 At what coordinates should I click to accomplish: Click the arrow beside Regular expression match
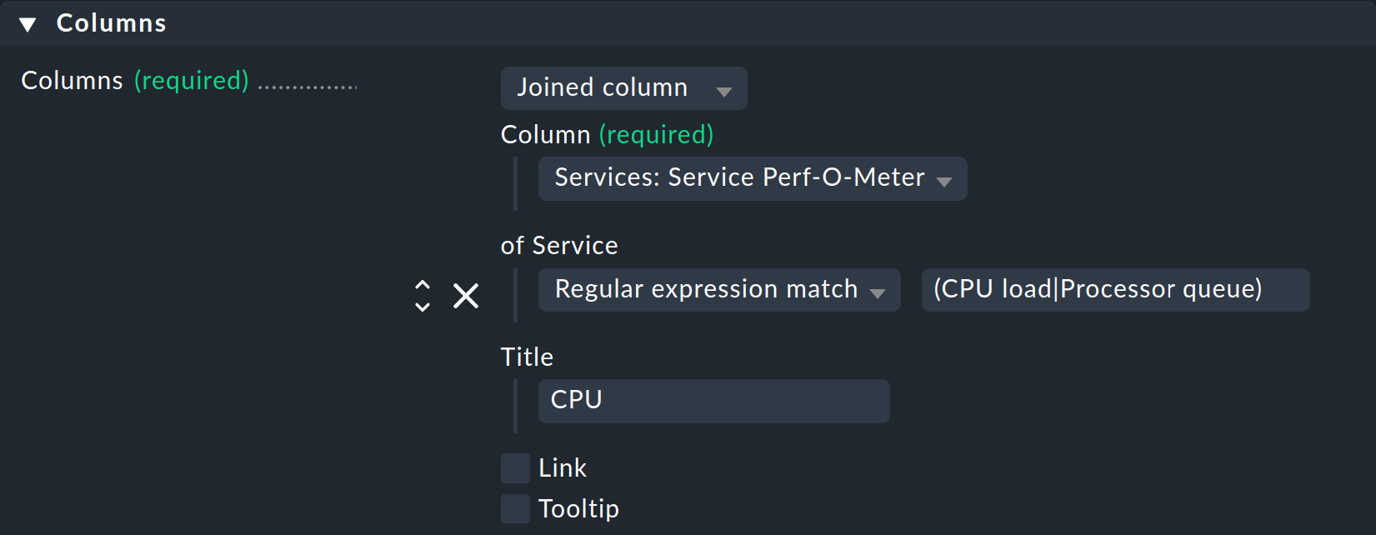click(x=877, y=292)
